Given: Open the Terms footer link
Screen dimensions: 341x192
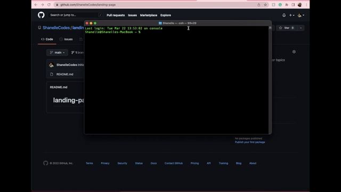Looking at the screenshot, I should 90,163.
